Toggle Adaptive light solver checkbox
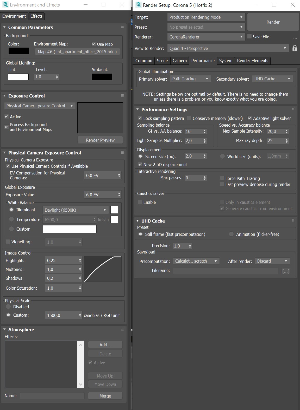The image size is (300, 410). [250, 118]
